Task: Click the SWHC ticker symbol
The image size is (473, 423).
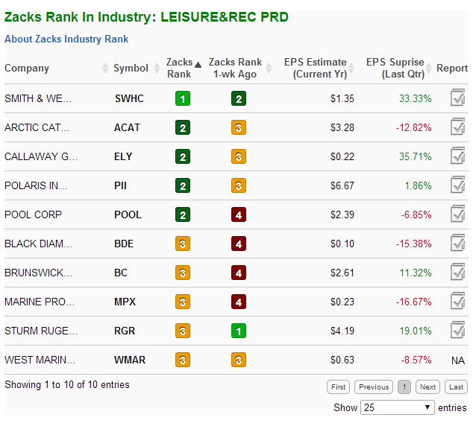Action: [x=128, y=98]
